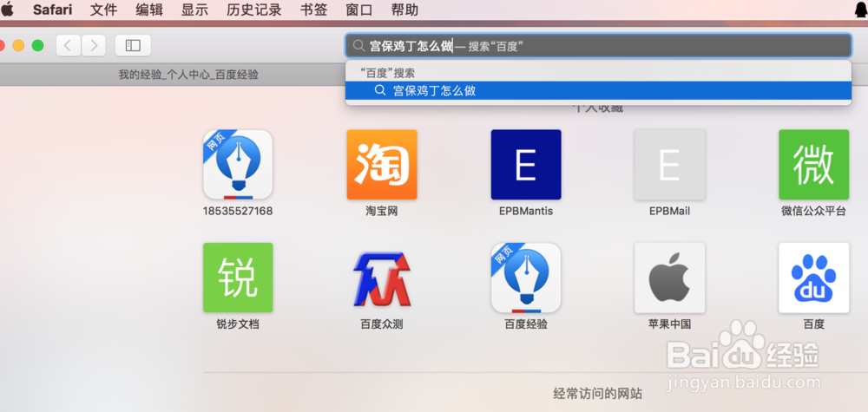Open the 百度众测 favorite icon
Screen dimensions: 868x412
click(x=382, y=278)
